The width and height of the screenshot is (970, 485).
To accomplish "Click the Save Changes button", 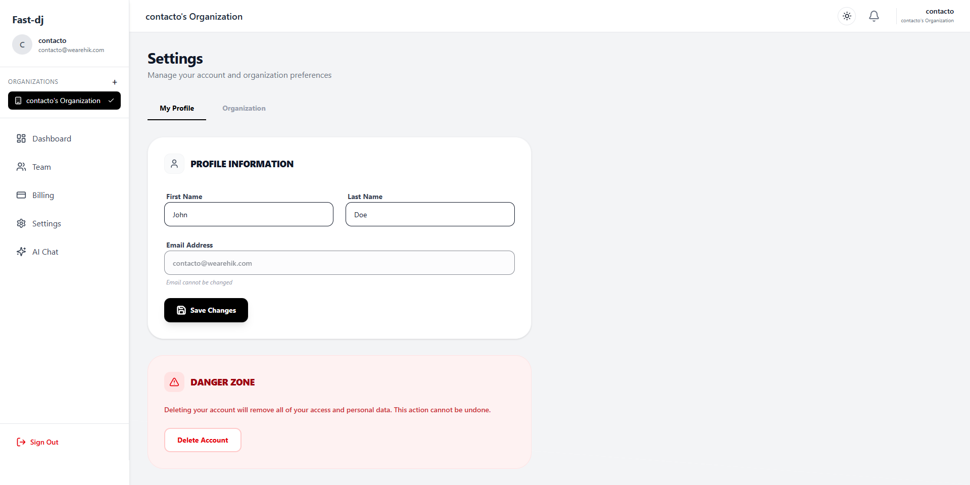I will [206, 310].
